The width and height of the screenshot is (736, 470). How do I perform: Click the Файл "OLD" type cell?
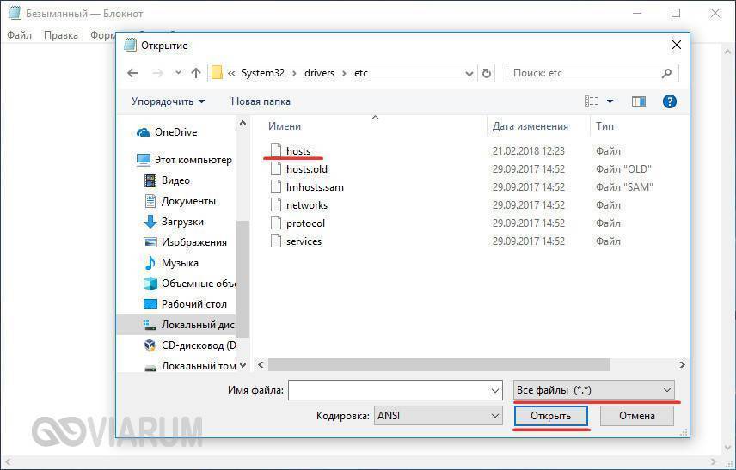click(x=624, y=169)
